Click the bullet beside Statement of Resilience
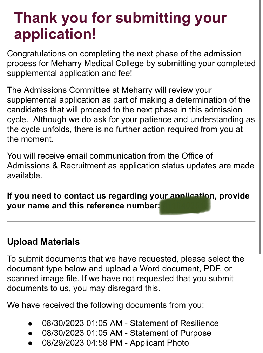263x353 pixels. 31,324
